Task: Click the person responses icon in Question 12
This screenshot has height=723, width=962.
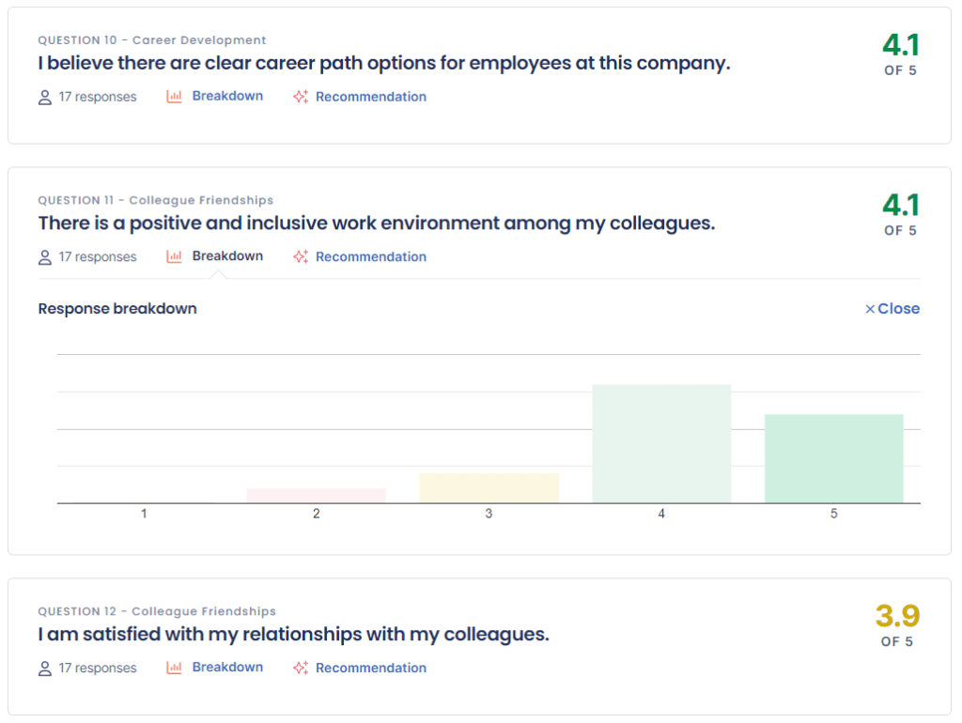Action: (45, 669)
